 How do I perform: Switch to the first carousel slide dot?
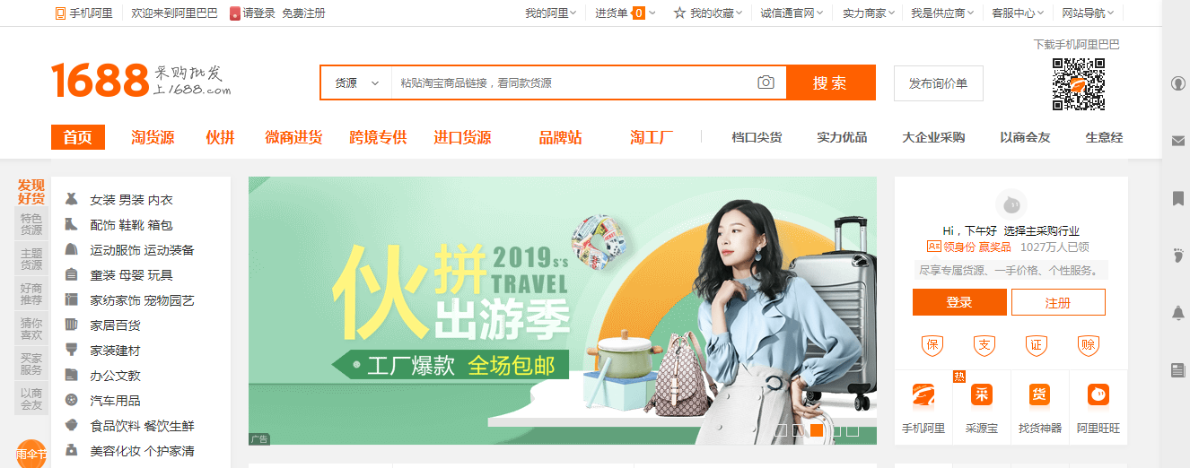781,430
